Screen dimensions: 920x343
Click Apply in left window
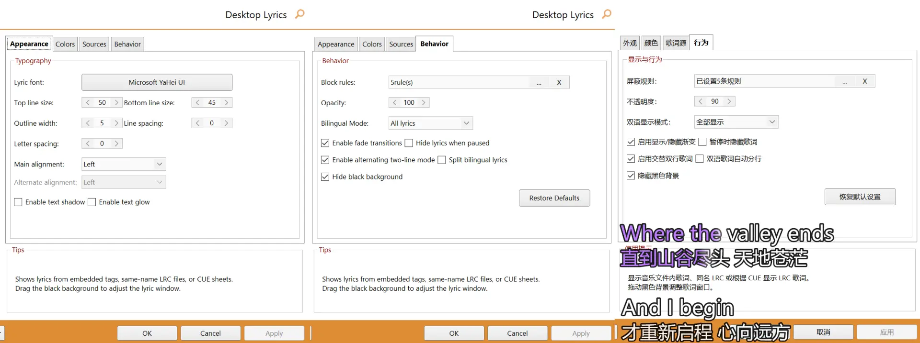coord(274,333)
